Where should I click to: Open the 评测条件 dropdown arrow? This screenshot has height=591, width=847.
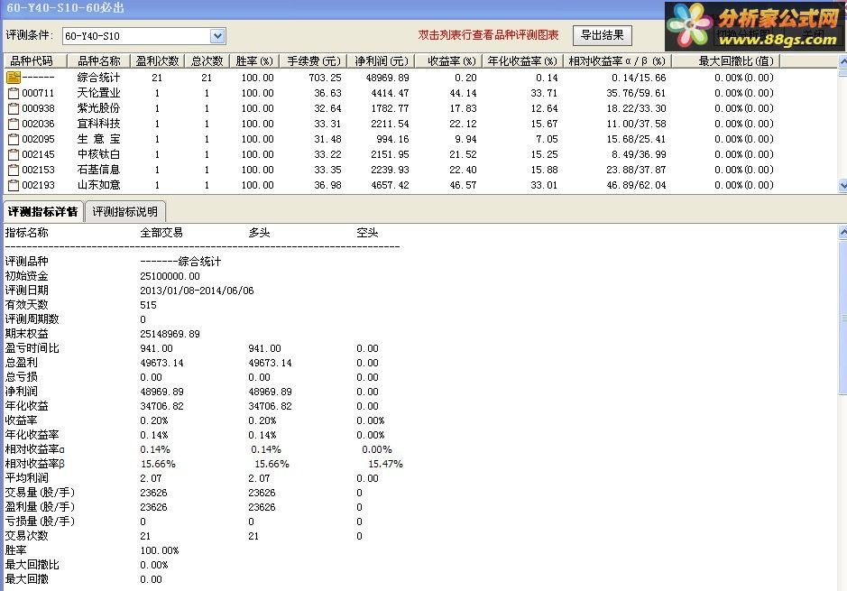click(217, 36)
